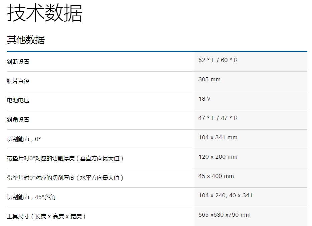This screenshot has height=226, width=312.
Task: Select the 120 x 200 mm value
Action: tap(218, 157)
